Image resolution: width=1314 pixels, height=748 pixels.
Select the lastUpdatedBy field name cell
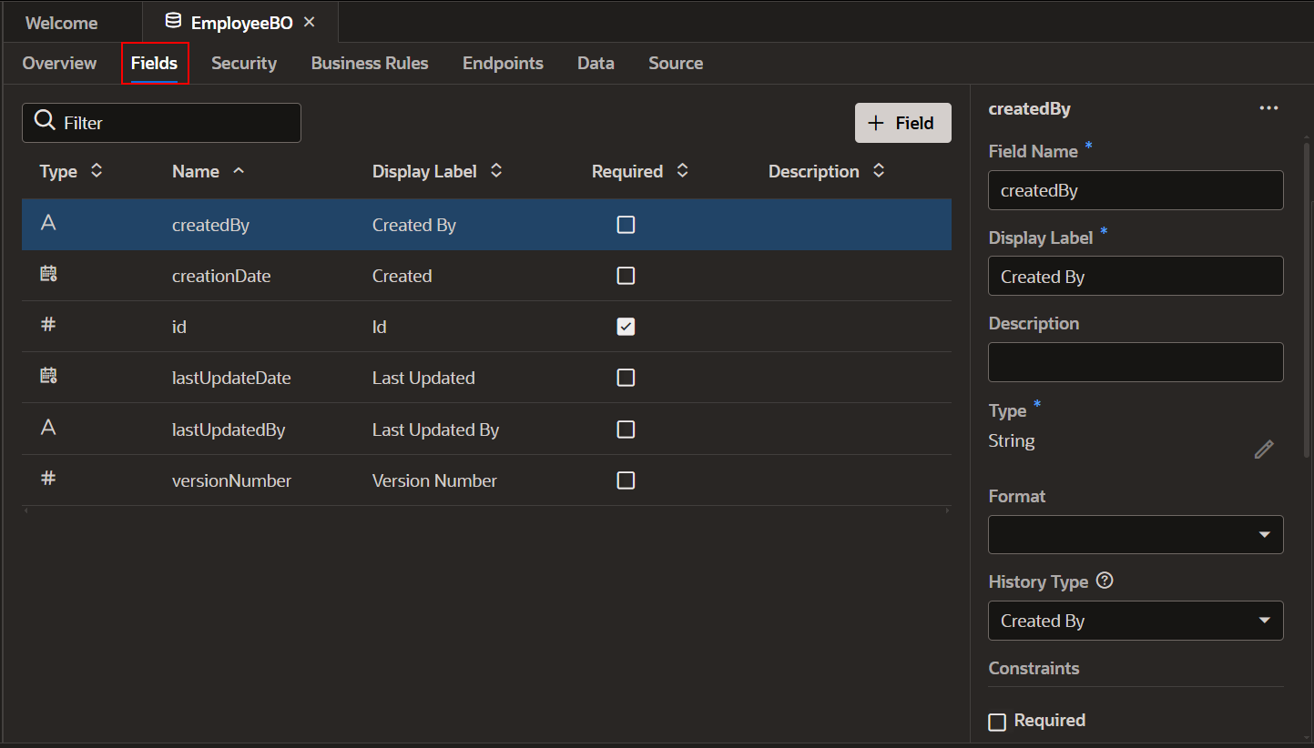click(229, 430)
